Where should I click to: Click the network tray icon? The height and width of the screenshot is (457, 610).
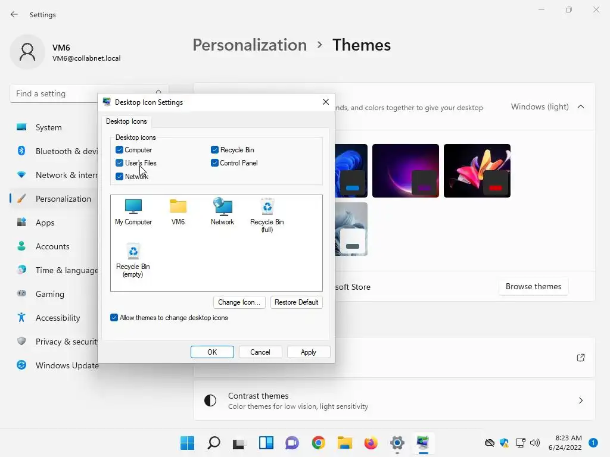click(520, 443)
